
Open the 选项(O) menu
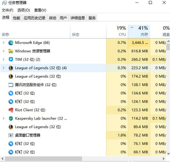[24, 10]
